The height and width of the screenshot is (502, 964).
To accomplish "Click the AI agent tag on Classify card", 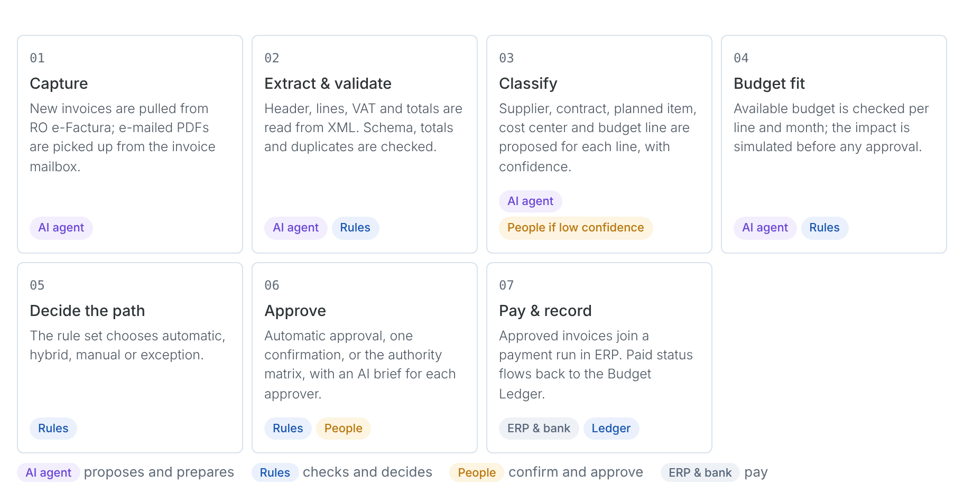I will pos(530,201).
